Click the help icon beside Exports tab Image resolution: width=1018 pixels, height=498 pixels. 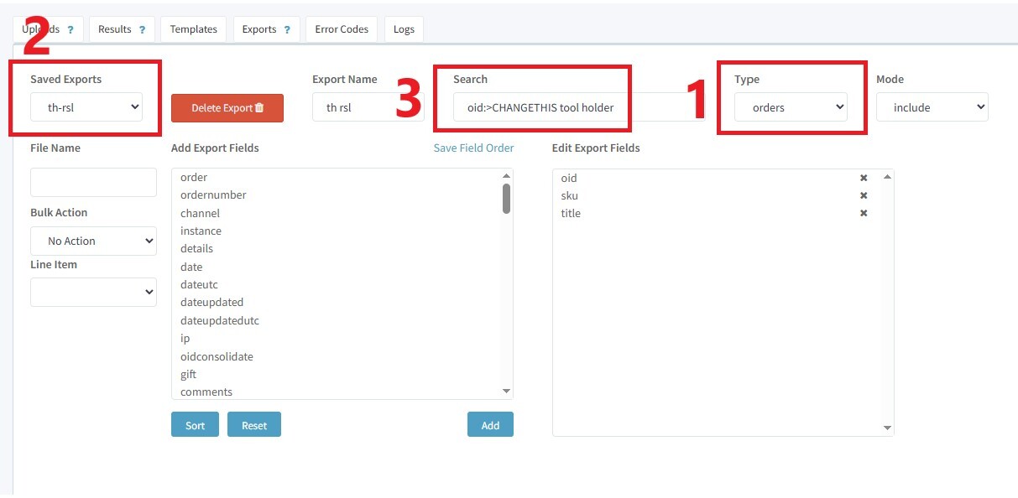287,29
